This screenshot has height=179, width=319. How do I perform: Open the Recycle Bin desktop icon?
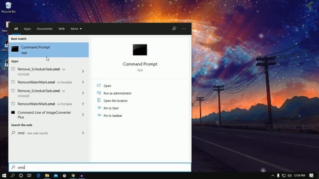(8, 7)
